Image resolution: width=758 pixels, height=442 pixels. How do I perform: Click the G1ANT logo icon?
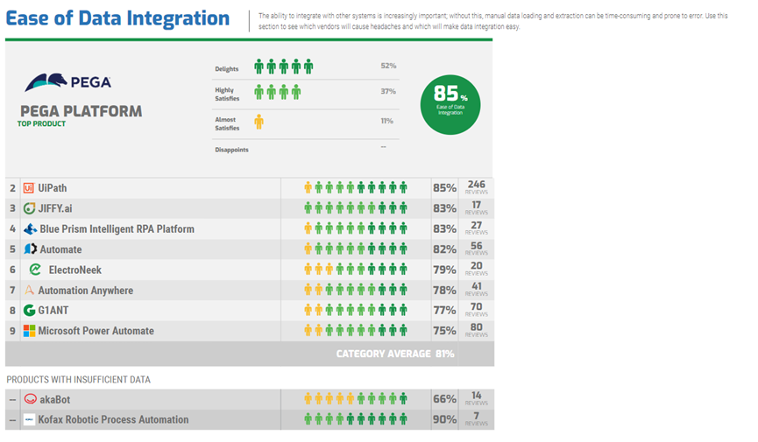click(30, 310)
